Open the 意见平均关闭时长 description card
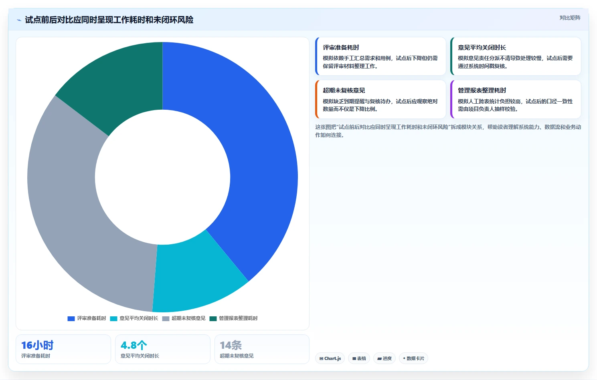Image resolution: width=597 pixels, height=380 pixels. pyautogui.click(x=516, y=56)
